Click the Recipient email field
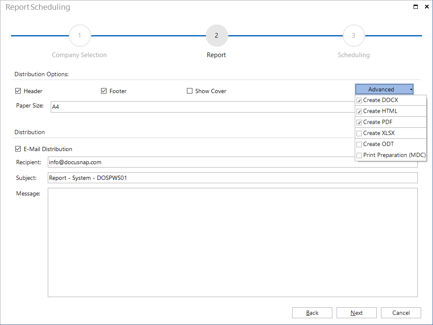The width and height of the screenshot is (433, 325). click(x=233, y=162)
